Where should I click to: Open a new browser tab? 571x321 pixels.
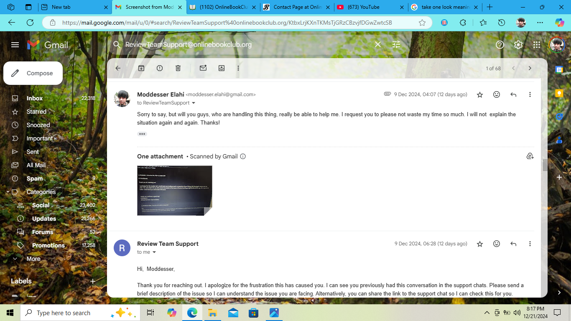click(x=489, y=7)
